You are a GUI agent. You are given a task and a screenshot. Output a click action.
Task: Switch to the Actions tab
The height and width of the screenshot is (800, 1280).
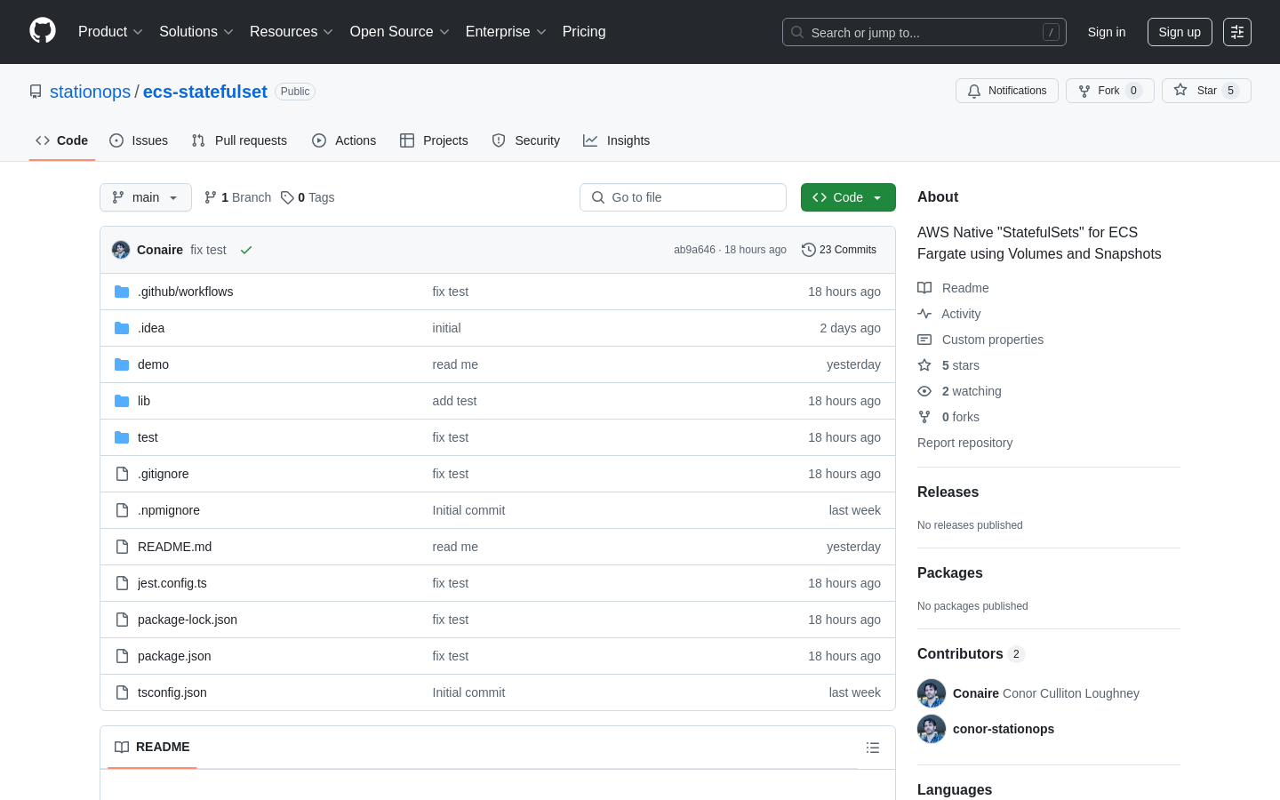pos(344,140)
